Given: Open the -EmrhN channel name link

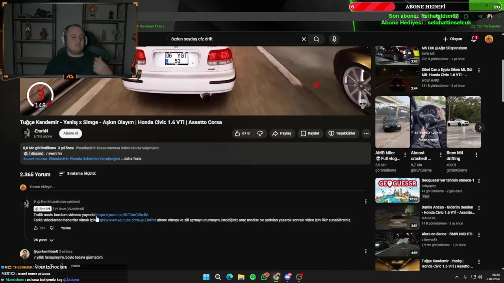Looking at the screenshot, I should pos(41,131).
